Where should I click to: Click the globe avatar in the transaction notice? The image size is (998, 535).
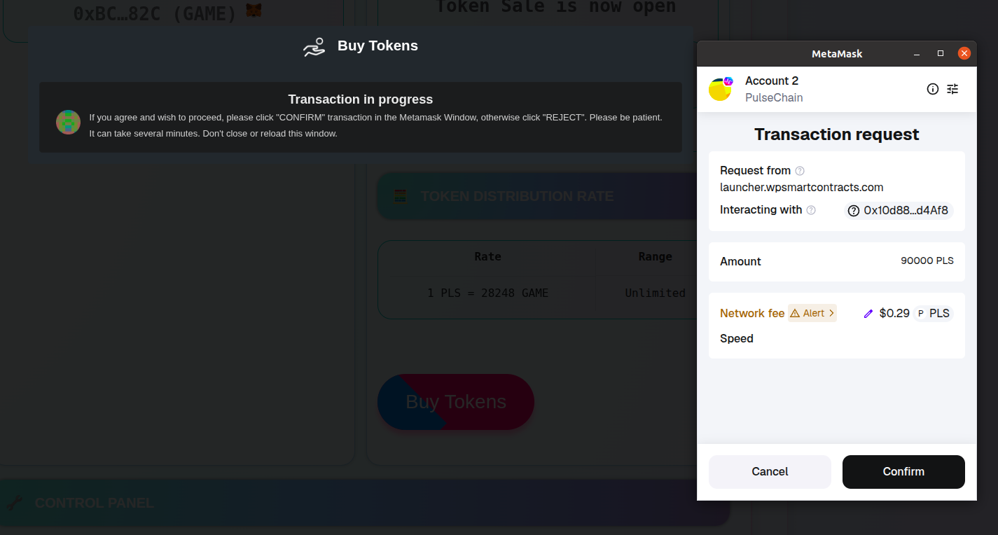point(68,122)
